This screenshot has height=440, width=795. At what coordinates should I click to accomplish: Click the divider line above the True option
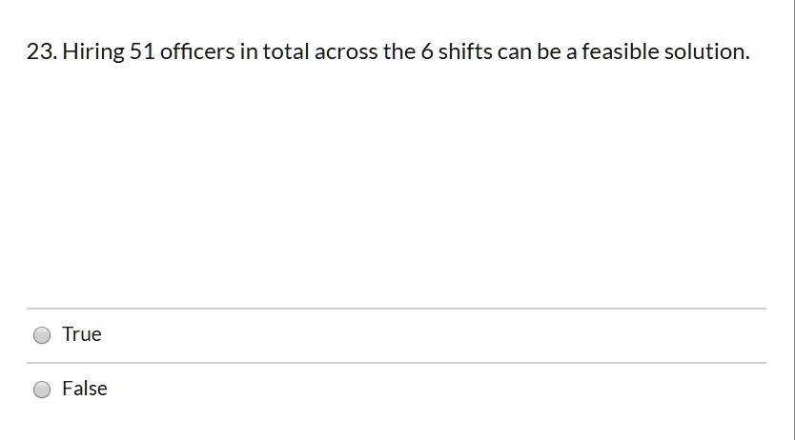pyautogui.click(x=397, y=309)
